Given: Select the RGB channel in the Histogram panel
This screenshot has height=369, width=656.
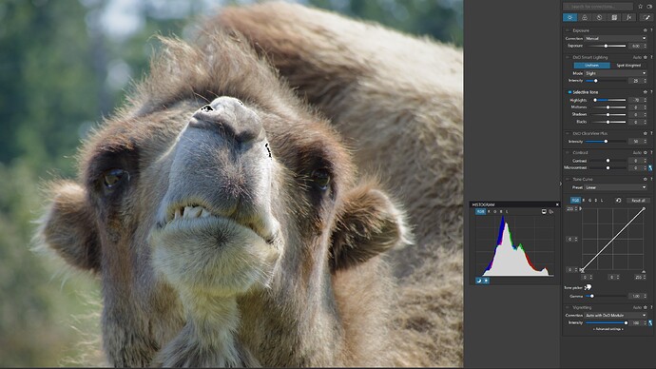Looking at the screenshot, I should [x=480, y=212].
